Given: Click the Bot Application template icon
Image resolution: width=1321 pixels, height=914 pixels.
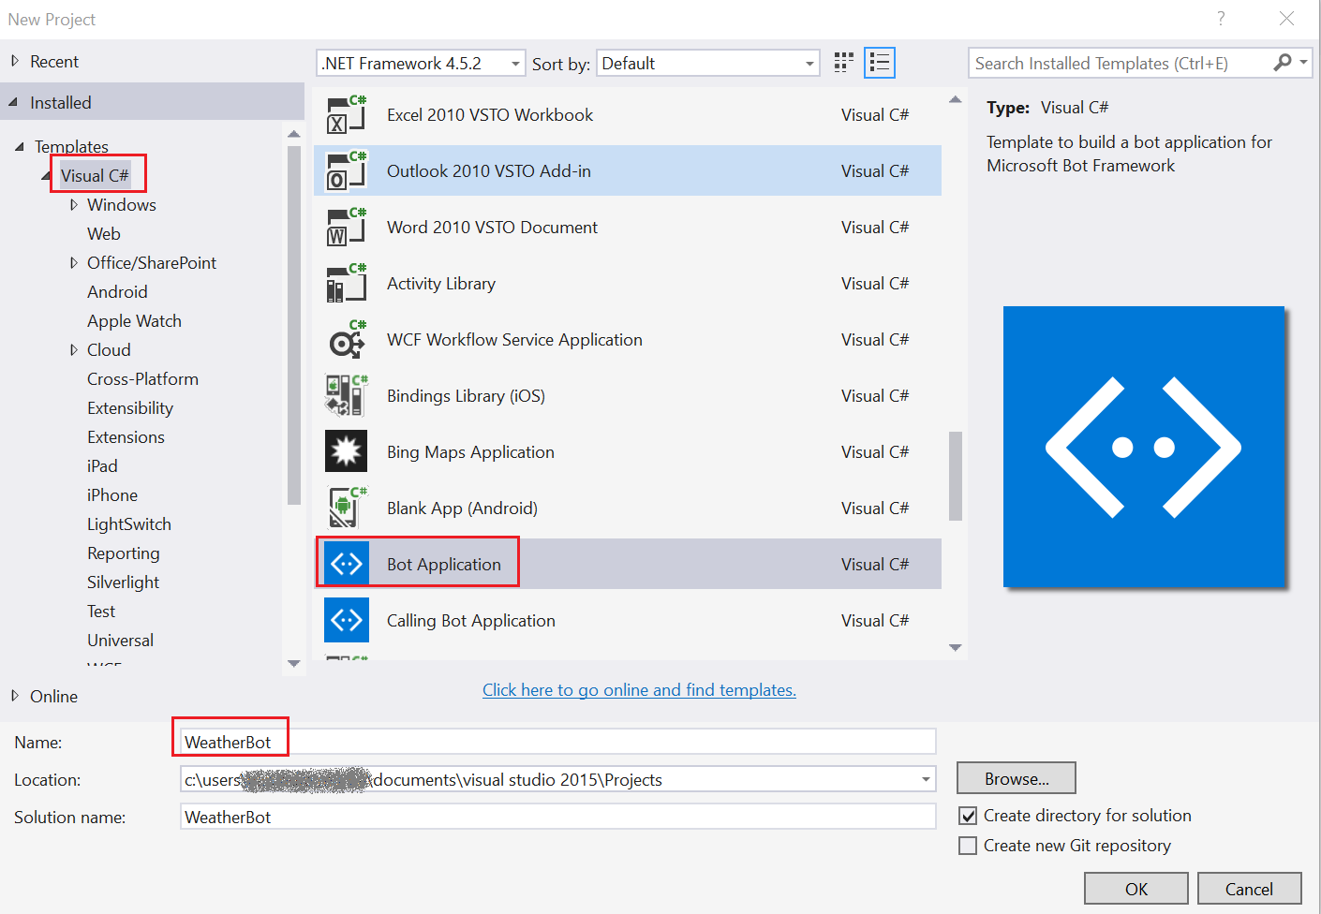Looking at the screenshot, I should [346, 564].
